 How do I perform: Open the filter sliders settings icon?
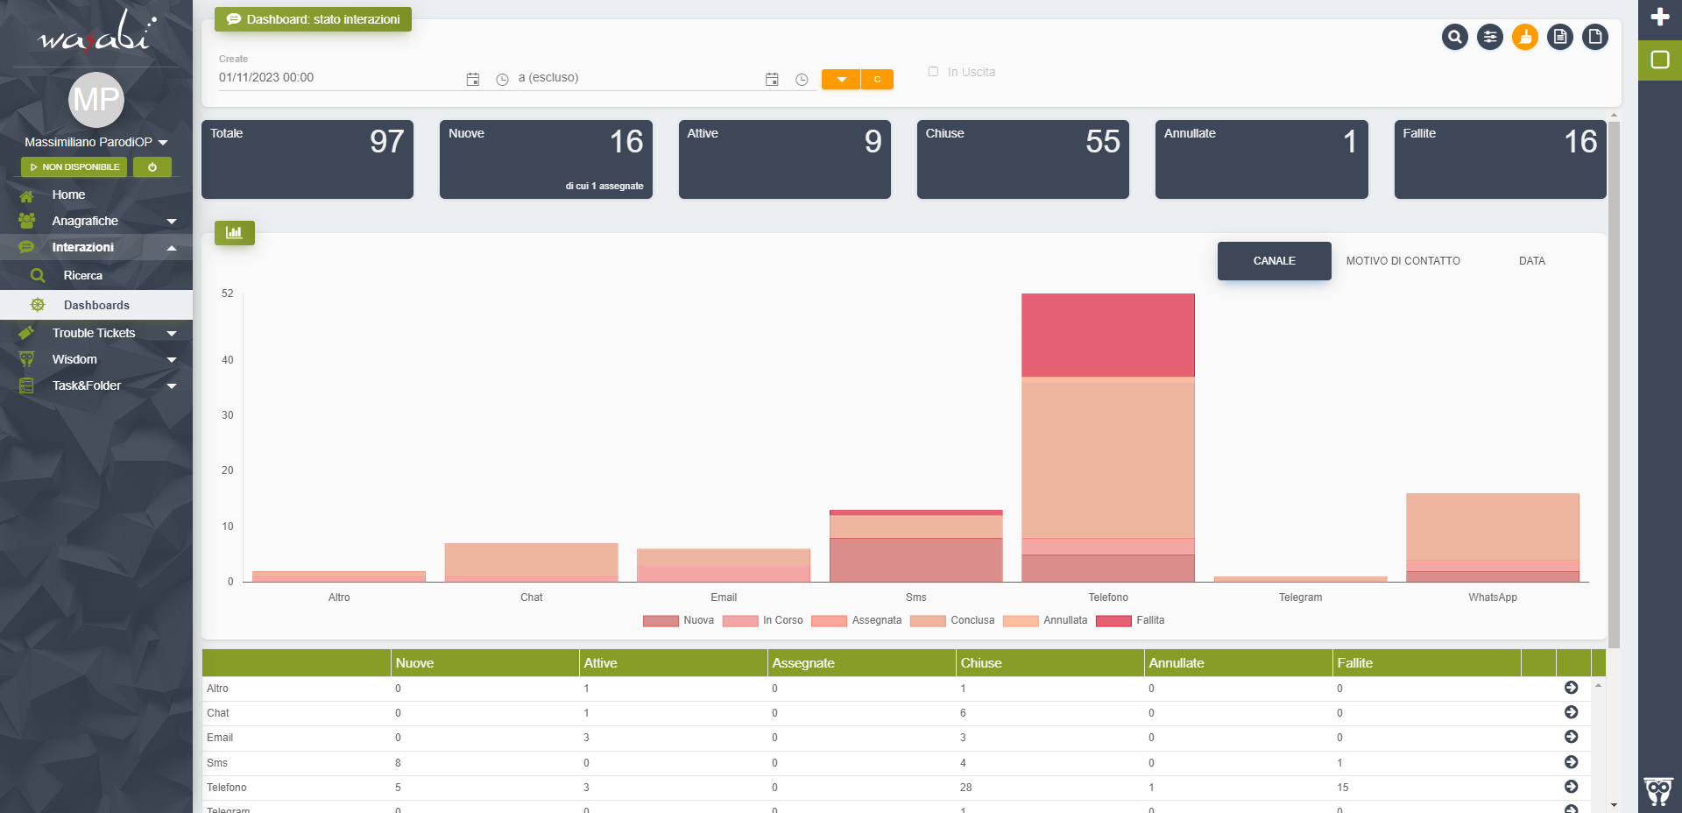[x=1489, y=37]
